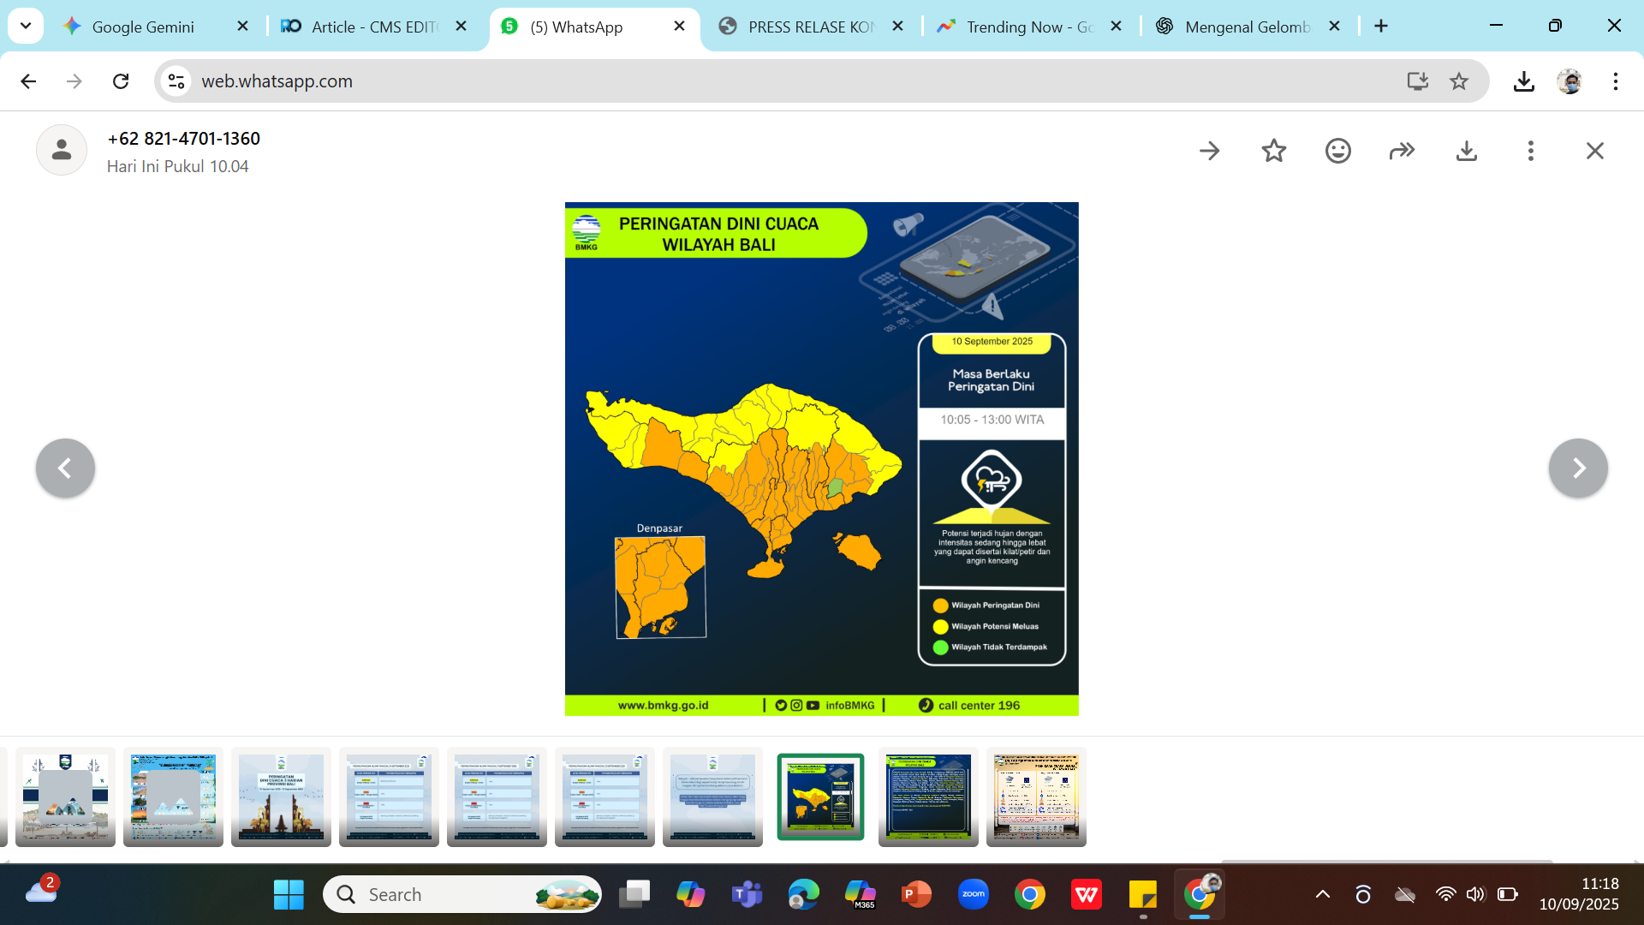Open the first Chrome icon on the taskbar
Screen dimensions: 1644x925
tap(1030, 895)
